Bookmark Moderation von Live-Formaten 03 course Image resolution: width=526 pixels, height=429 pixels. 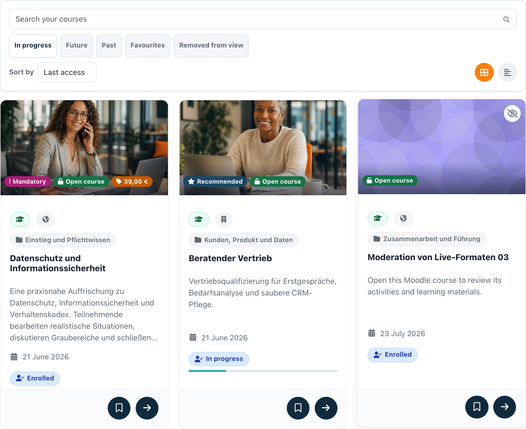point(477,407)
